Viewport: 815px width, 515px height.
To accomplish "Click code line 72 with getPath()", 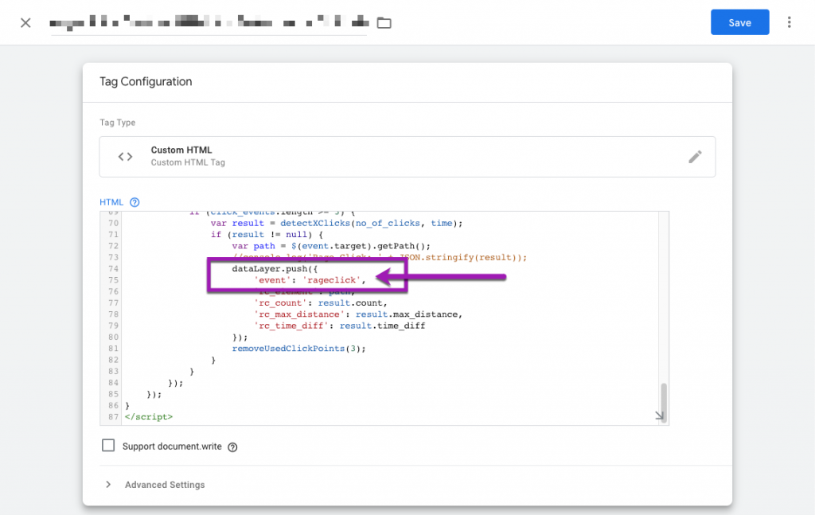I will point(331,246).
